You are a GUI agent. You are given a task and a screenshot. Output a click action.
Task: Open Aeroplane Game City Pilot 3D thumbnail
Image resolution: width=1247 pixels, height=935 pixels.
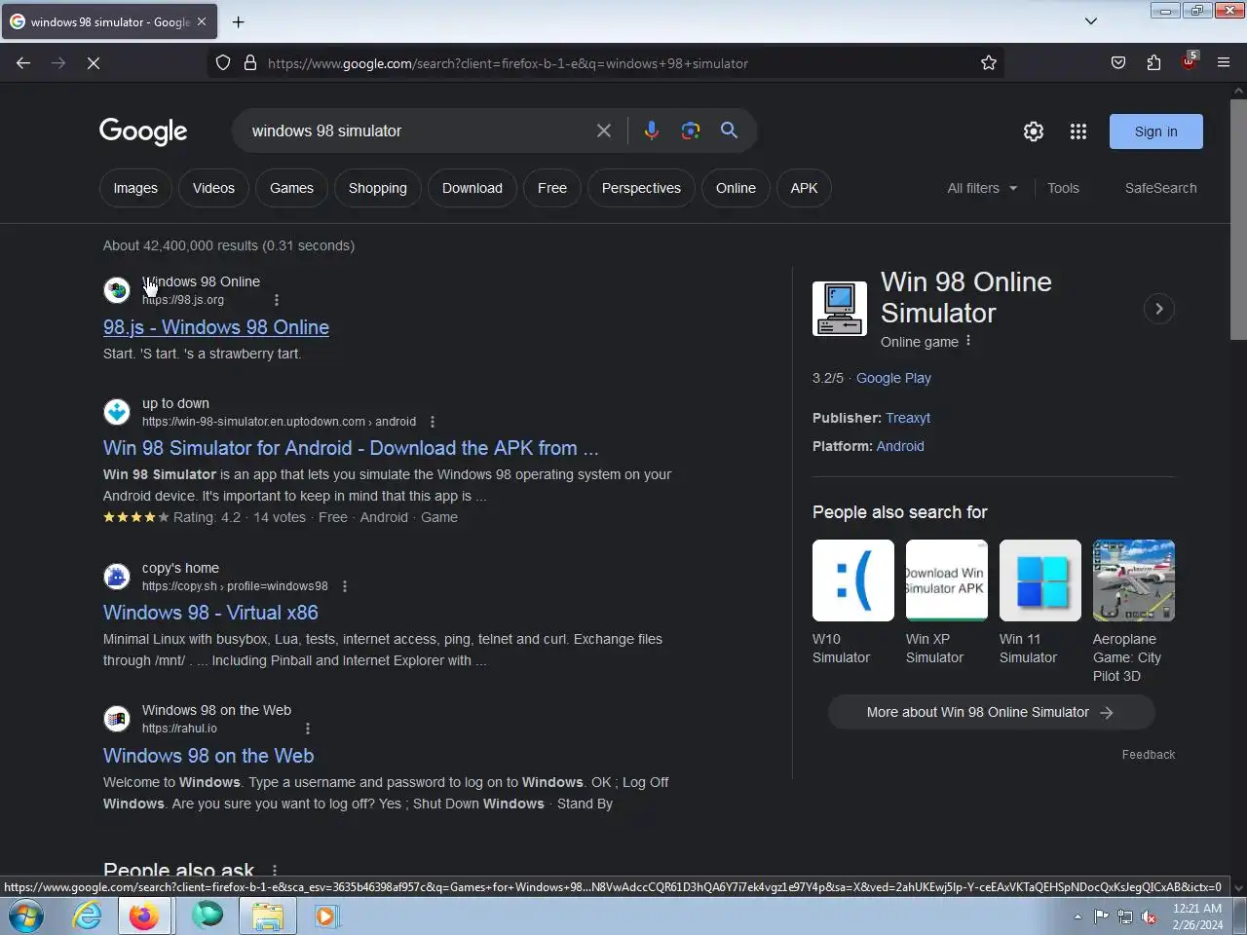tap(1134, 580)
